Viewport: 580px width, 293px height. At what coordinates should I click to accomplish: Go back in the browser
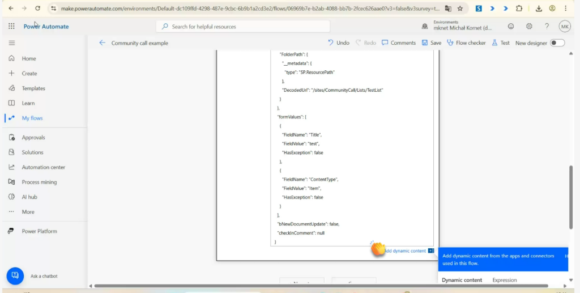pos(11,8)
